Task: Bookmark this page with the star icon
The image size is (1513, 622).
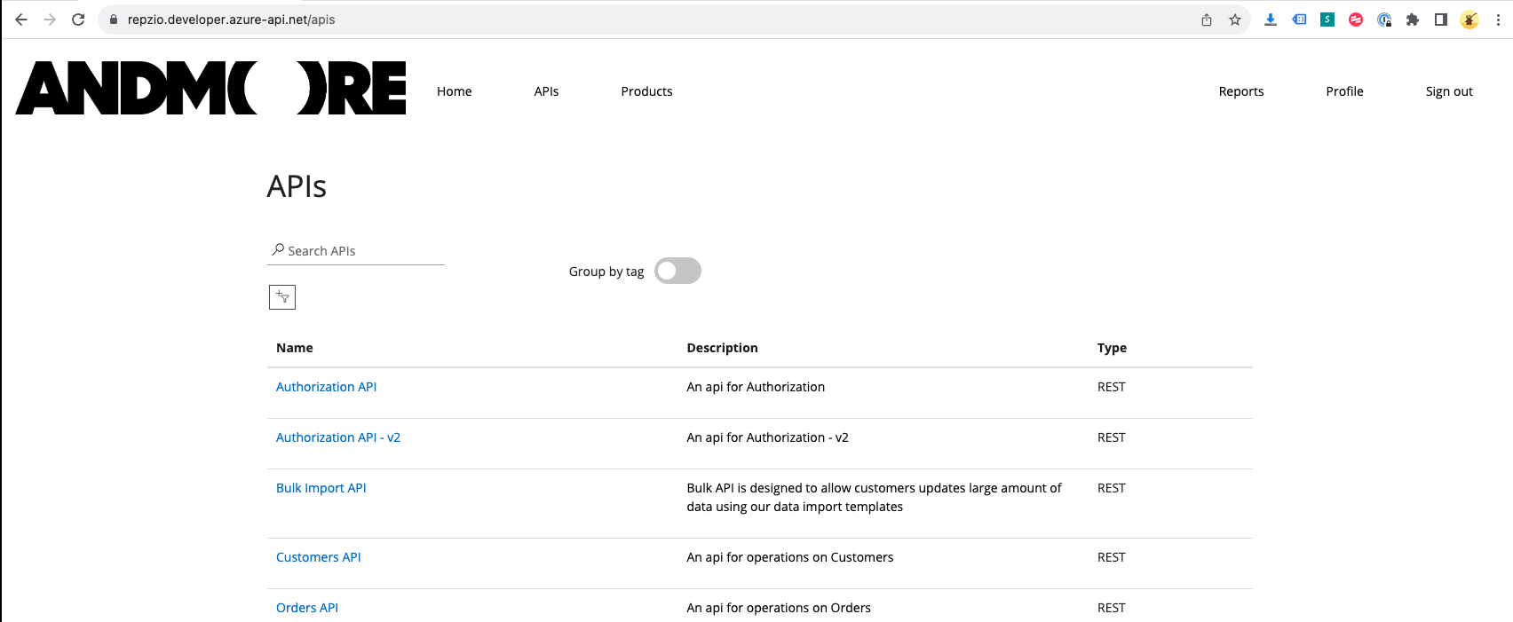Action: (1235, 20)
